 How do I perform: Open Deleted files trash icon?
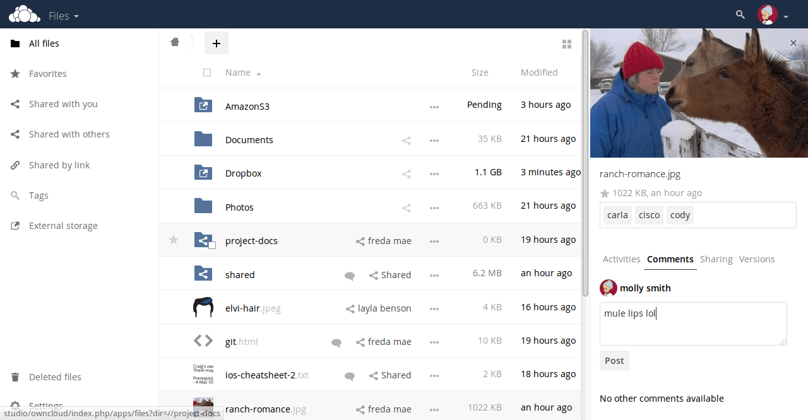pos(15,376)
